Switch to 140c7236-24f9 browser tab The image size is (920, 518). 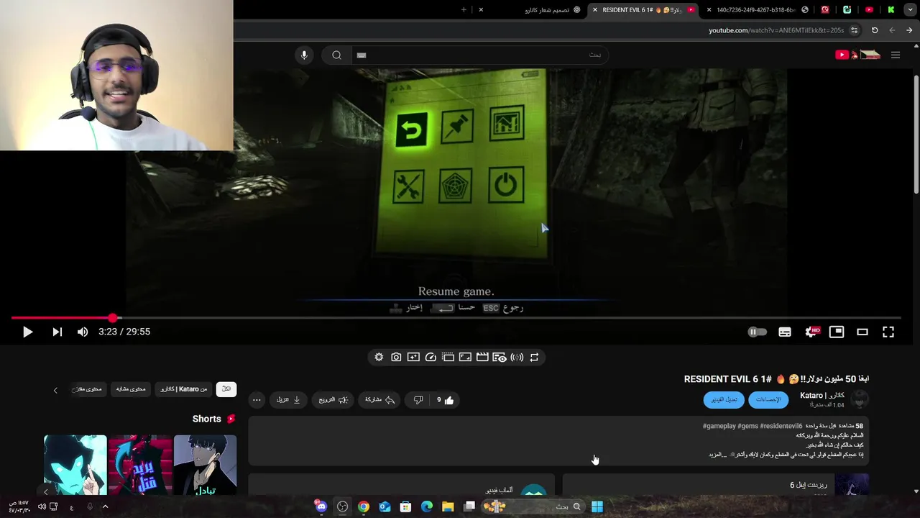click(x=755, y=10)
